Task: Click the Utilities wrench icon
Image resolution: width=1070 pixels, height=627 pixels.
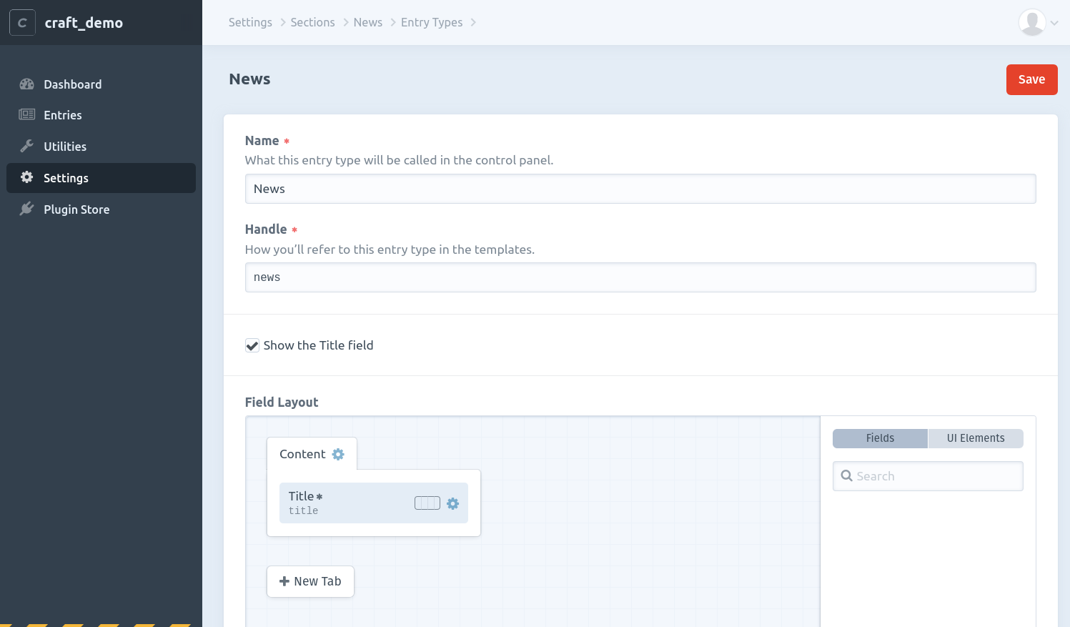Action: [x=27, y=147]
